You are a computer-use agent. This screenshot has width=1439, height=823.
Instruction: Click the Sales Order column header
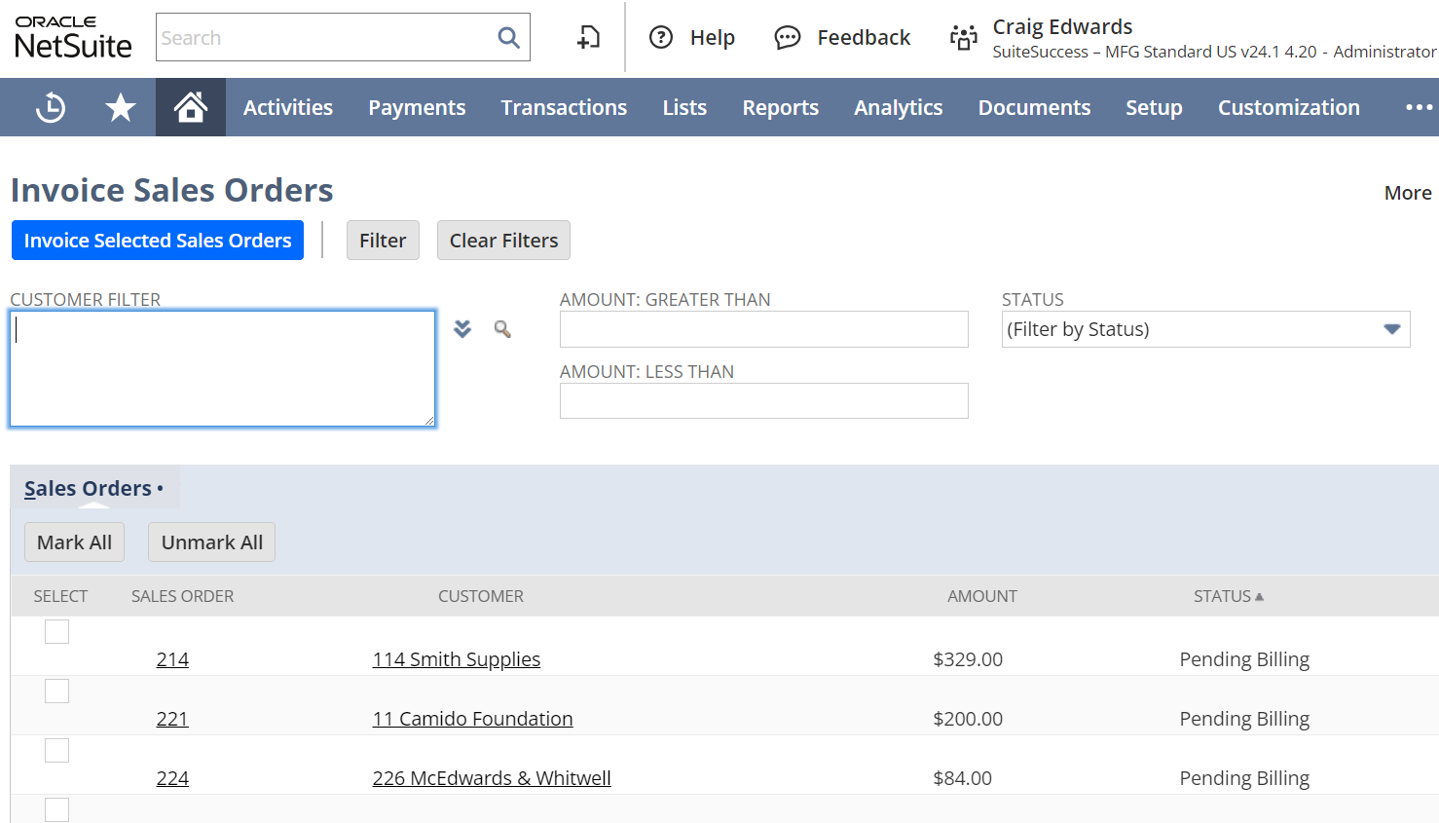[182, 596]
